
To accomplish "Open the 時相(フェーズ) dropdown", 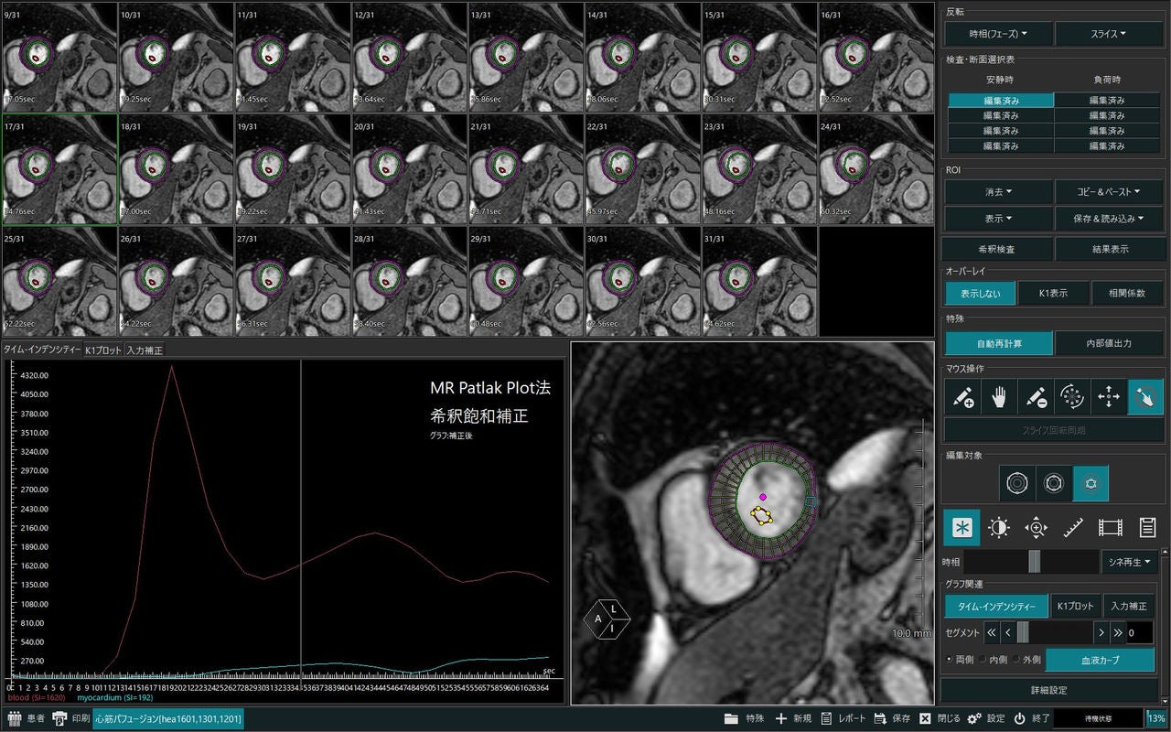I will point(998,34).
